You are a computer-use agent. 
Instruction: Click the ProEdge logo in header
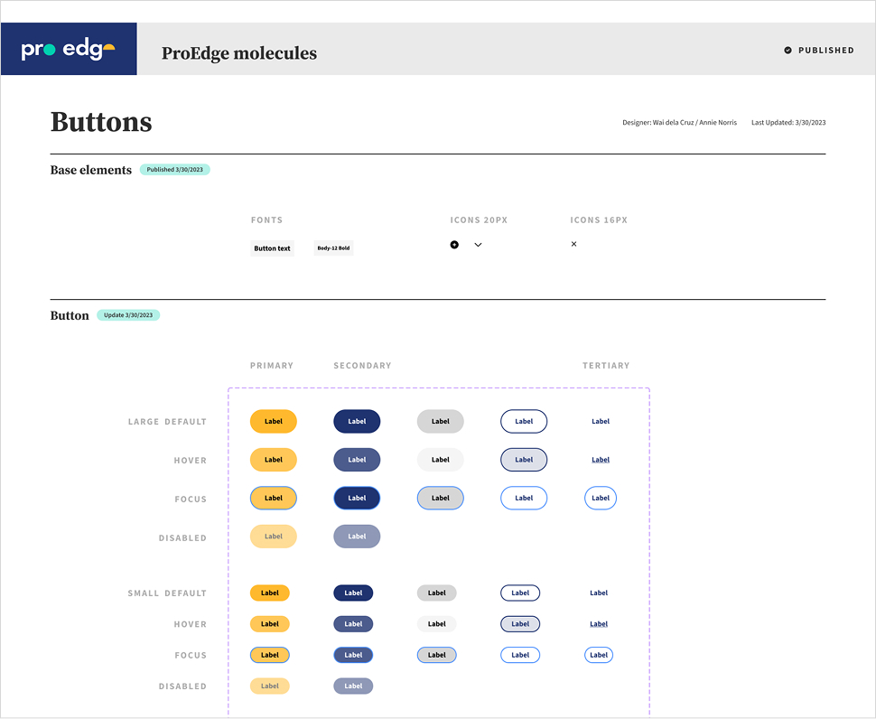point(69,50)
